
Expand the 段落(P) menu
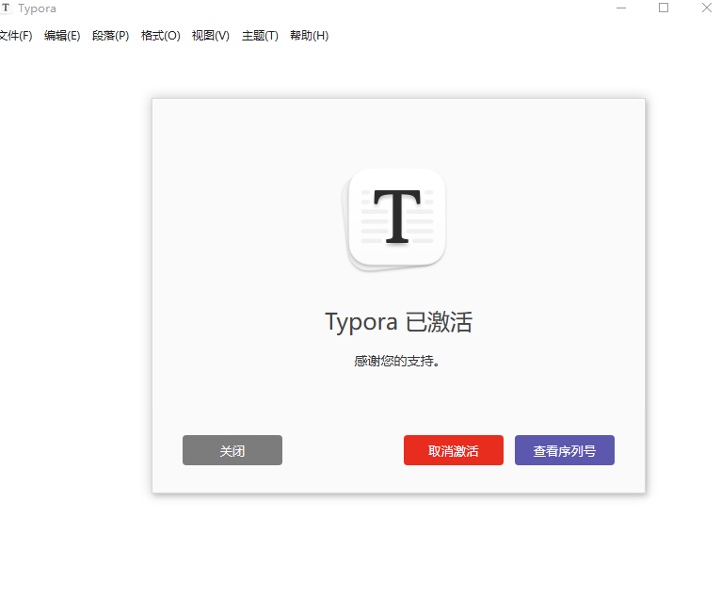(x=110, y=36)
